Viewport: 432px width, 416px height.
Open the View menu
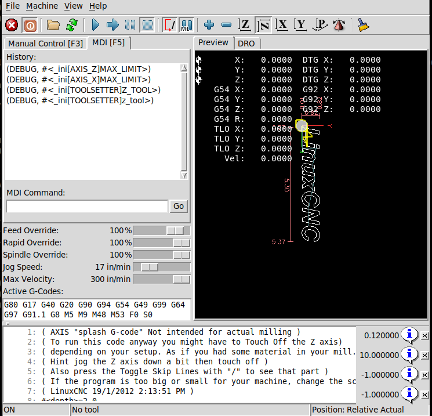point(73,6)
